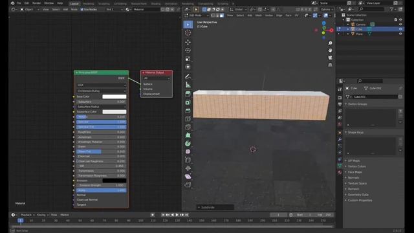Select the 3D Cursor tool

click(x=188, y=33)
